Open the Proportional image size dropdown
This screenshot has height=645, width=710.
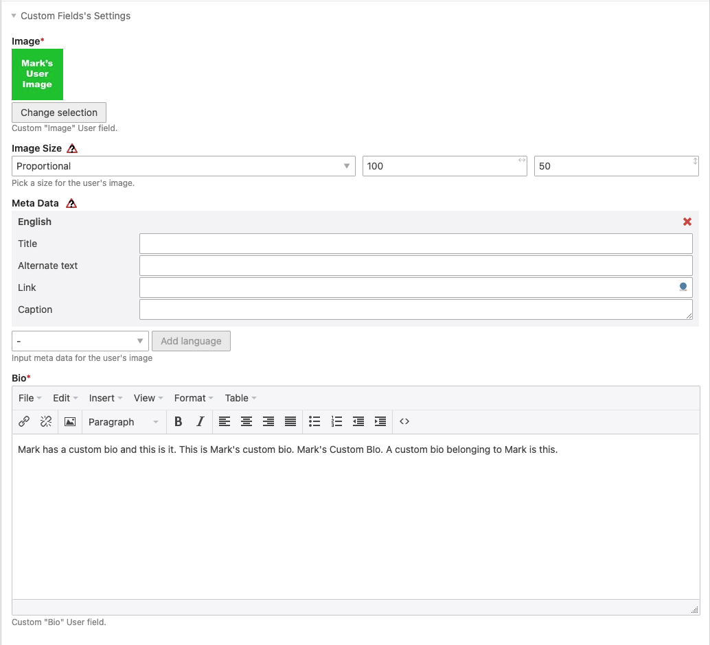coord(183,166)
